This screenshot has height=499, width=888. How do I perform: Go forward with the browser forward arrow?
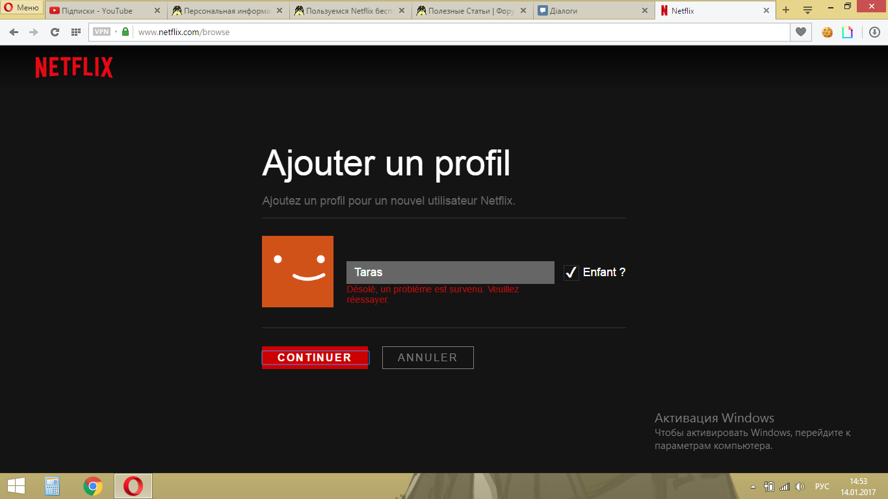34,32
